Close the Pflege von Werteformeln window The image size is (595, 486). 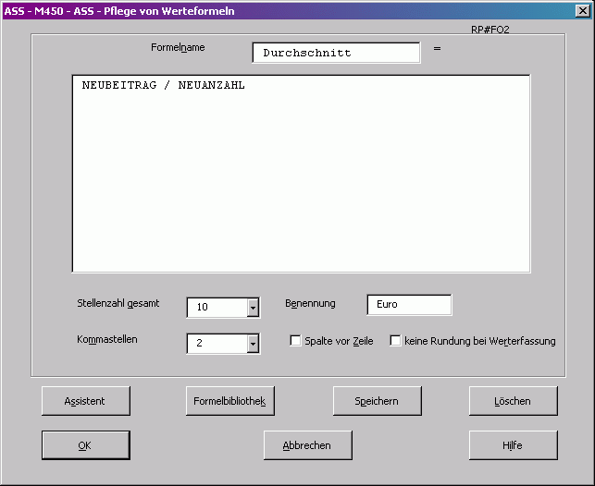[582, 11]
